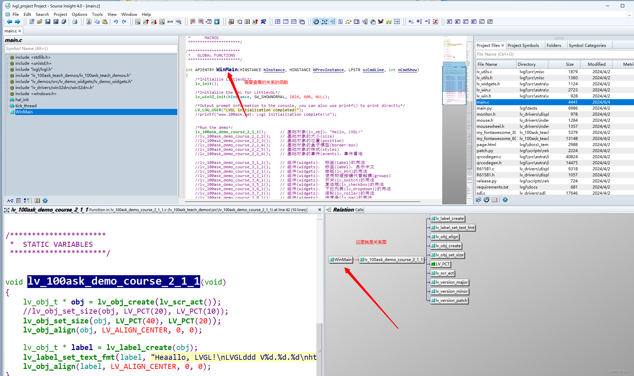Click lv_label_create node in relation graph
Image resolution: width=634 pixels, height=376 pixels.
coord(448,218)
